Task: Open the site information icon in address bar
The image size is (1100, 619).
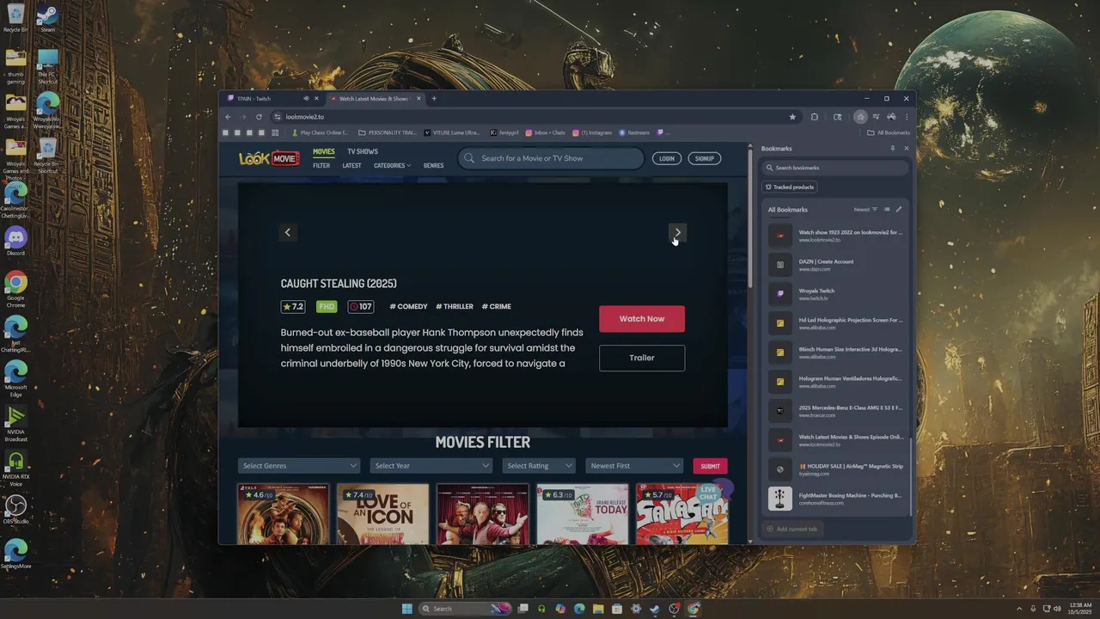Action: (x=277, y=117)
